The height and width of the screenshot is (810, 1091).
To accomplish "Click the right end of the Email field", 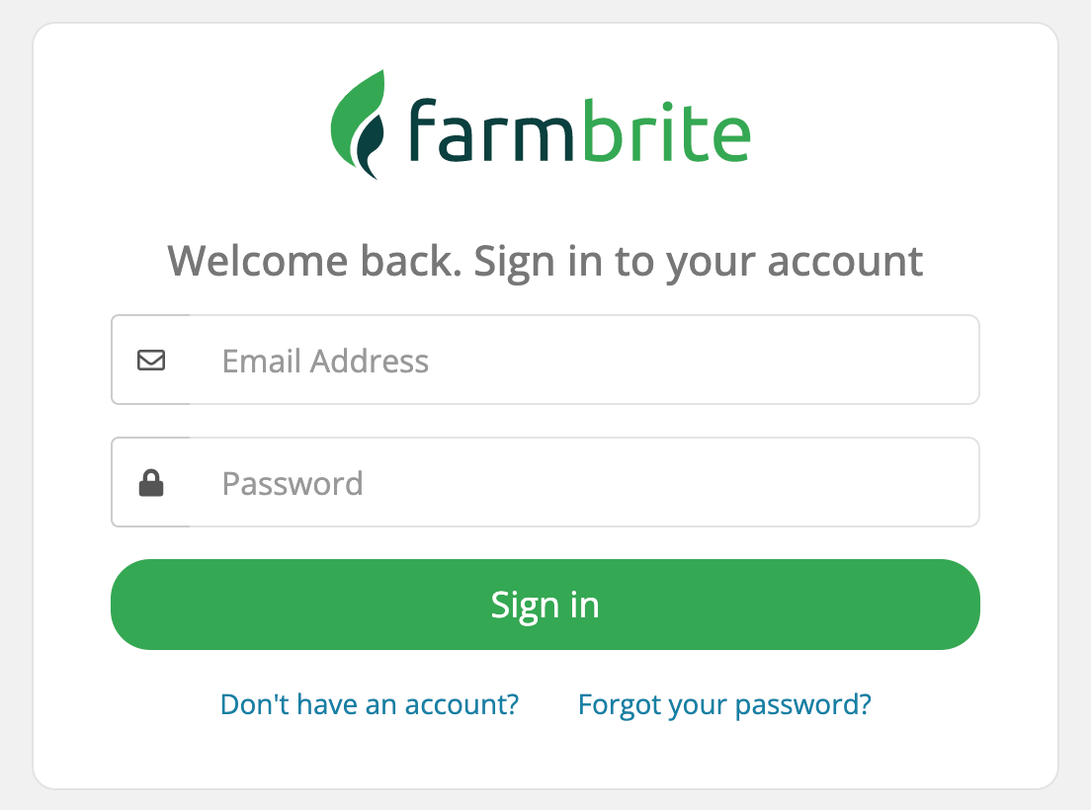I will pyautogui.click(x=949, y=361).
